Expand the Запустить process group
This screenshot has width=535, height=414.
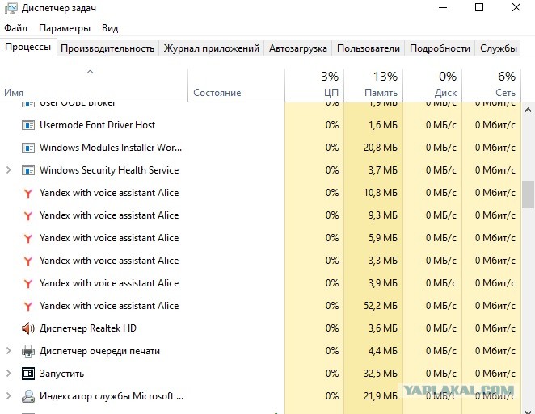point(9,374)
